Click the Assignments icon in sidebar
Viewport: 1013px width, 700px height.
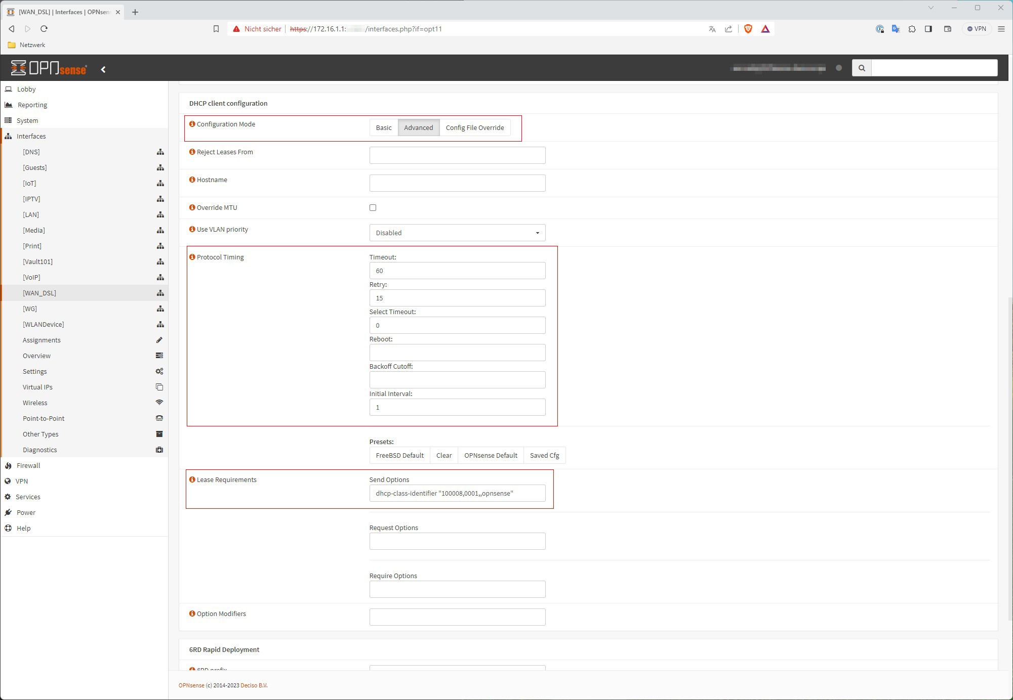pos(159,340)
